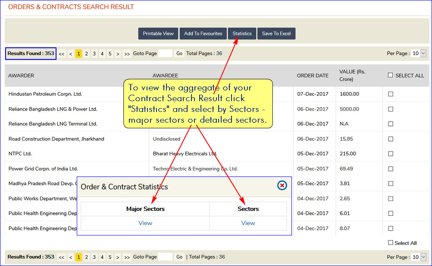Open Printable View
This screenshot has height=266, width=432.
click(158, 34)
